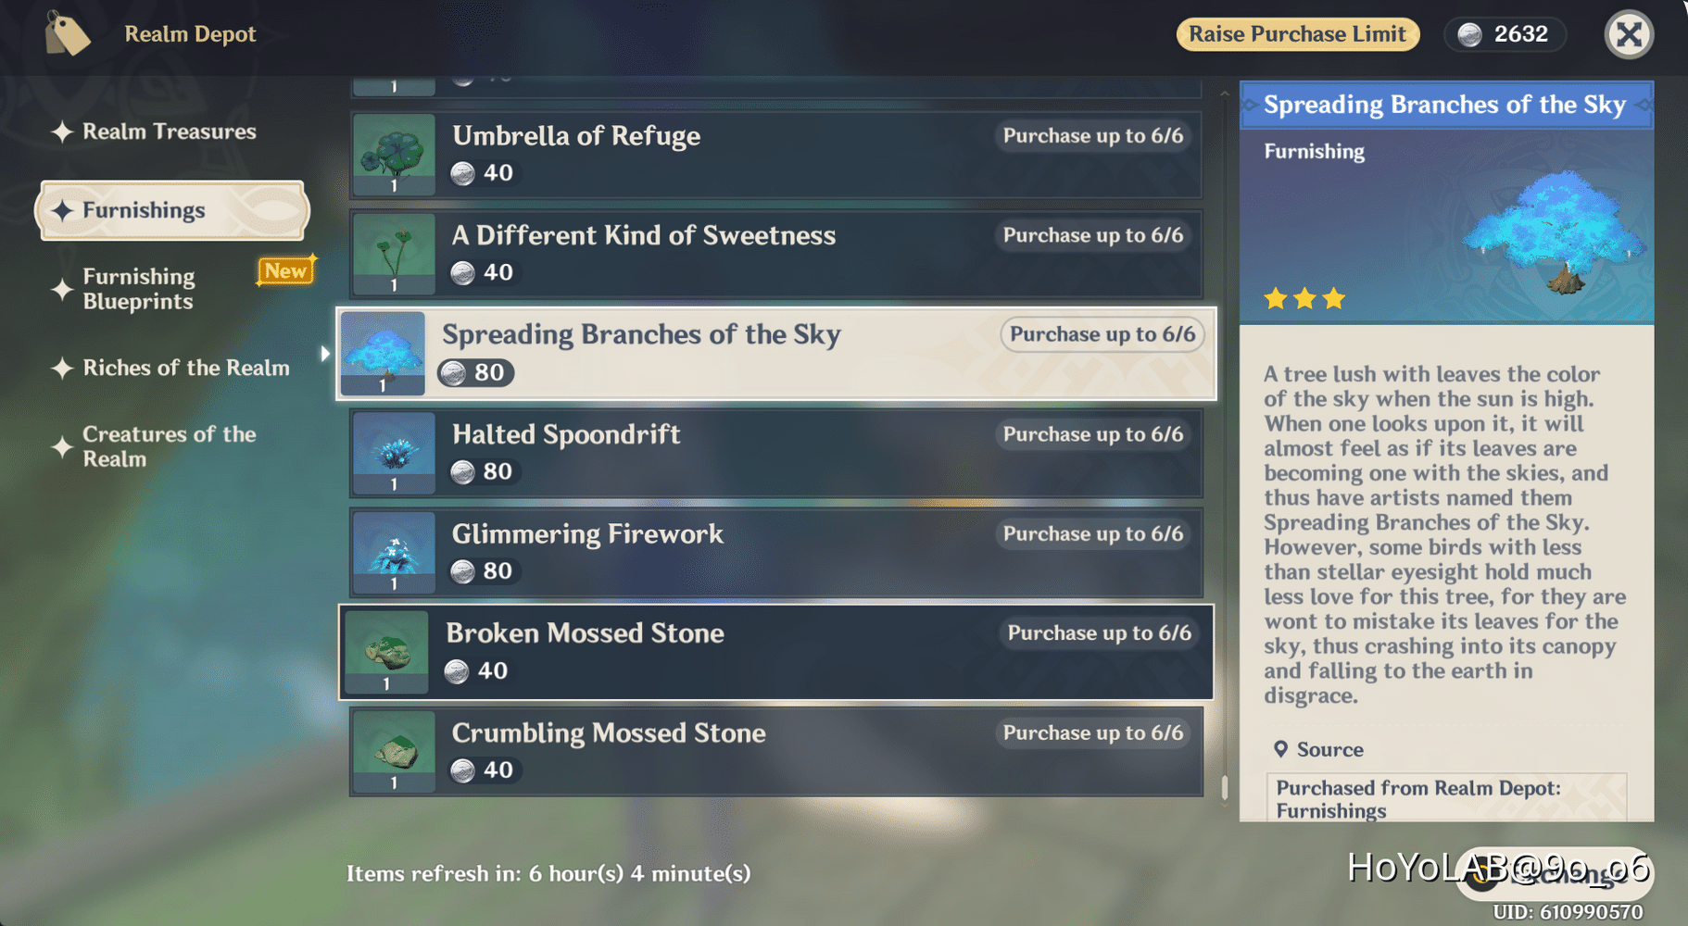This screenshot has height=926, width=1688.
Task: Expand the Riches of the Realm category arrow
Action: click(325, 353)
